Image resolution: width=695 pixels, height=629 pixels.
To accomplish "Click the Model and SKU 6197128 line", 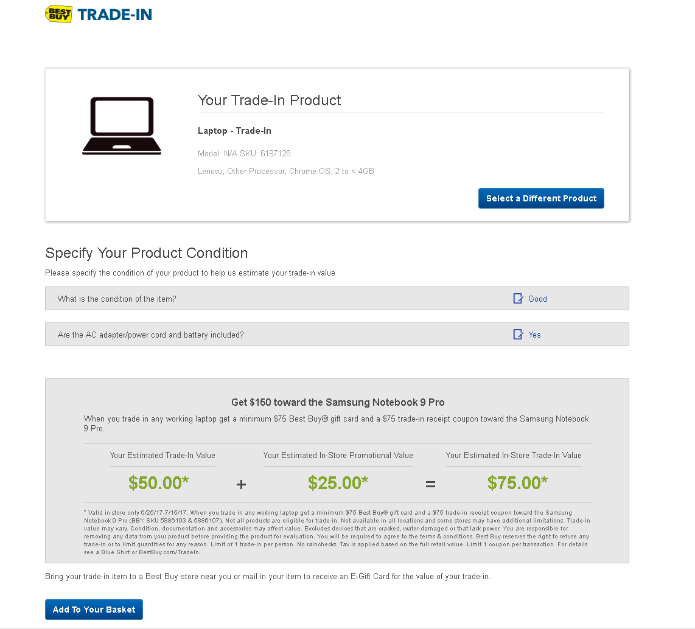I will (x=244, y=153).
